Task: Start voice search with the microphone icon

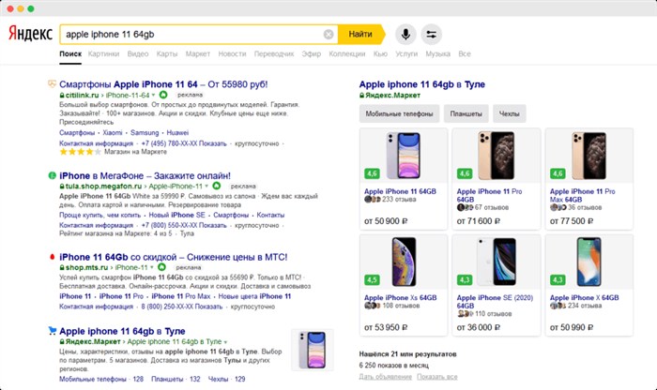Action: [405, 35]
